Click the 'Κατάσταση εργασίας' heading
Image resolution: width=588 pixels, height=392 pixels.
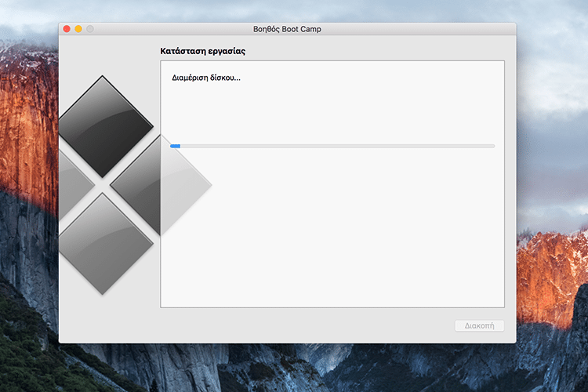coord(203,51)
